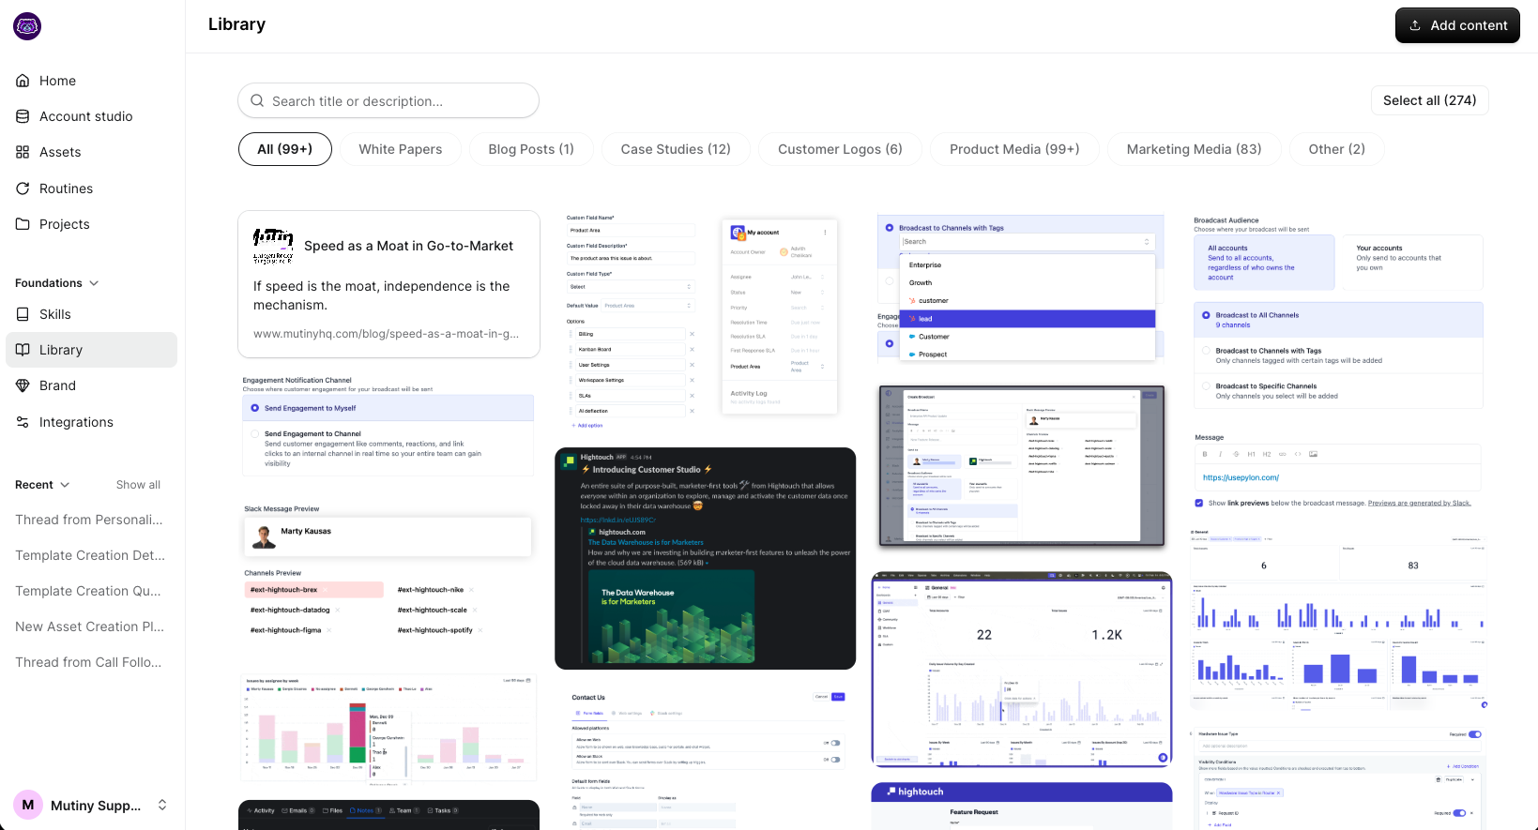
Task: Click the Routines refresh icon
Action: pyautogui.click(x=23, y=189)
